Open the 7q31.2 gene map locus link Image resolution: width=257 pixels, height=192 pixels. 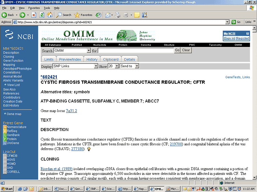[x=72, y=111]
